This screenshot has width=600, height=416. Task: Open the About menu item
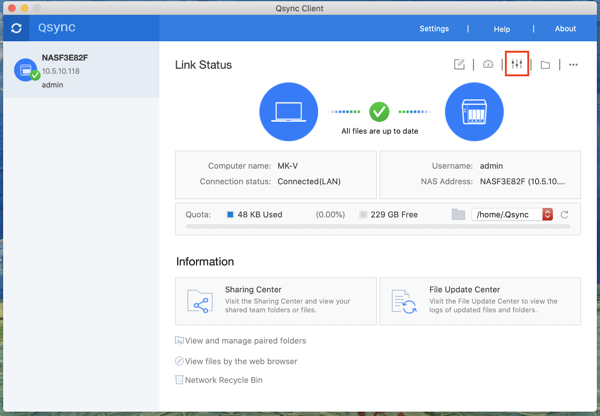click(x=565, y=29)
